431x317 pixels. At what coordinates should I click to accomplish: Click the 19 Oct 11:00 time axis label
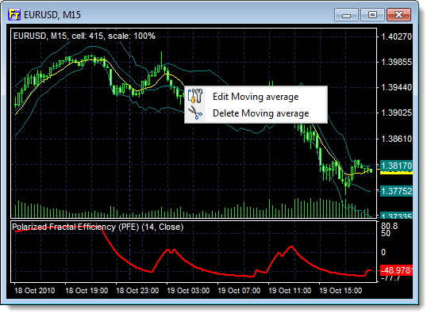[x=290, y=290]
